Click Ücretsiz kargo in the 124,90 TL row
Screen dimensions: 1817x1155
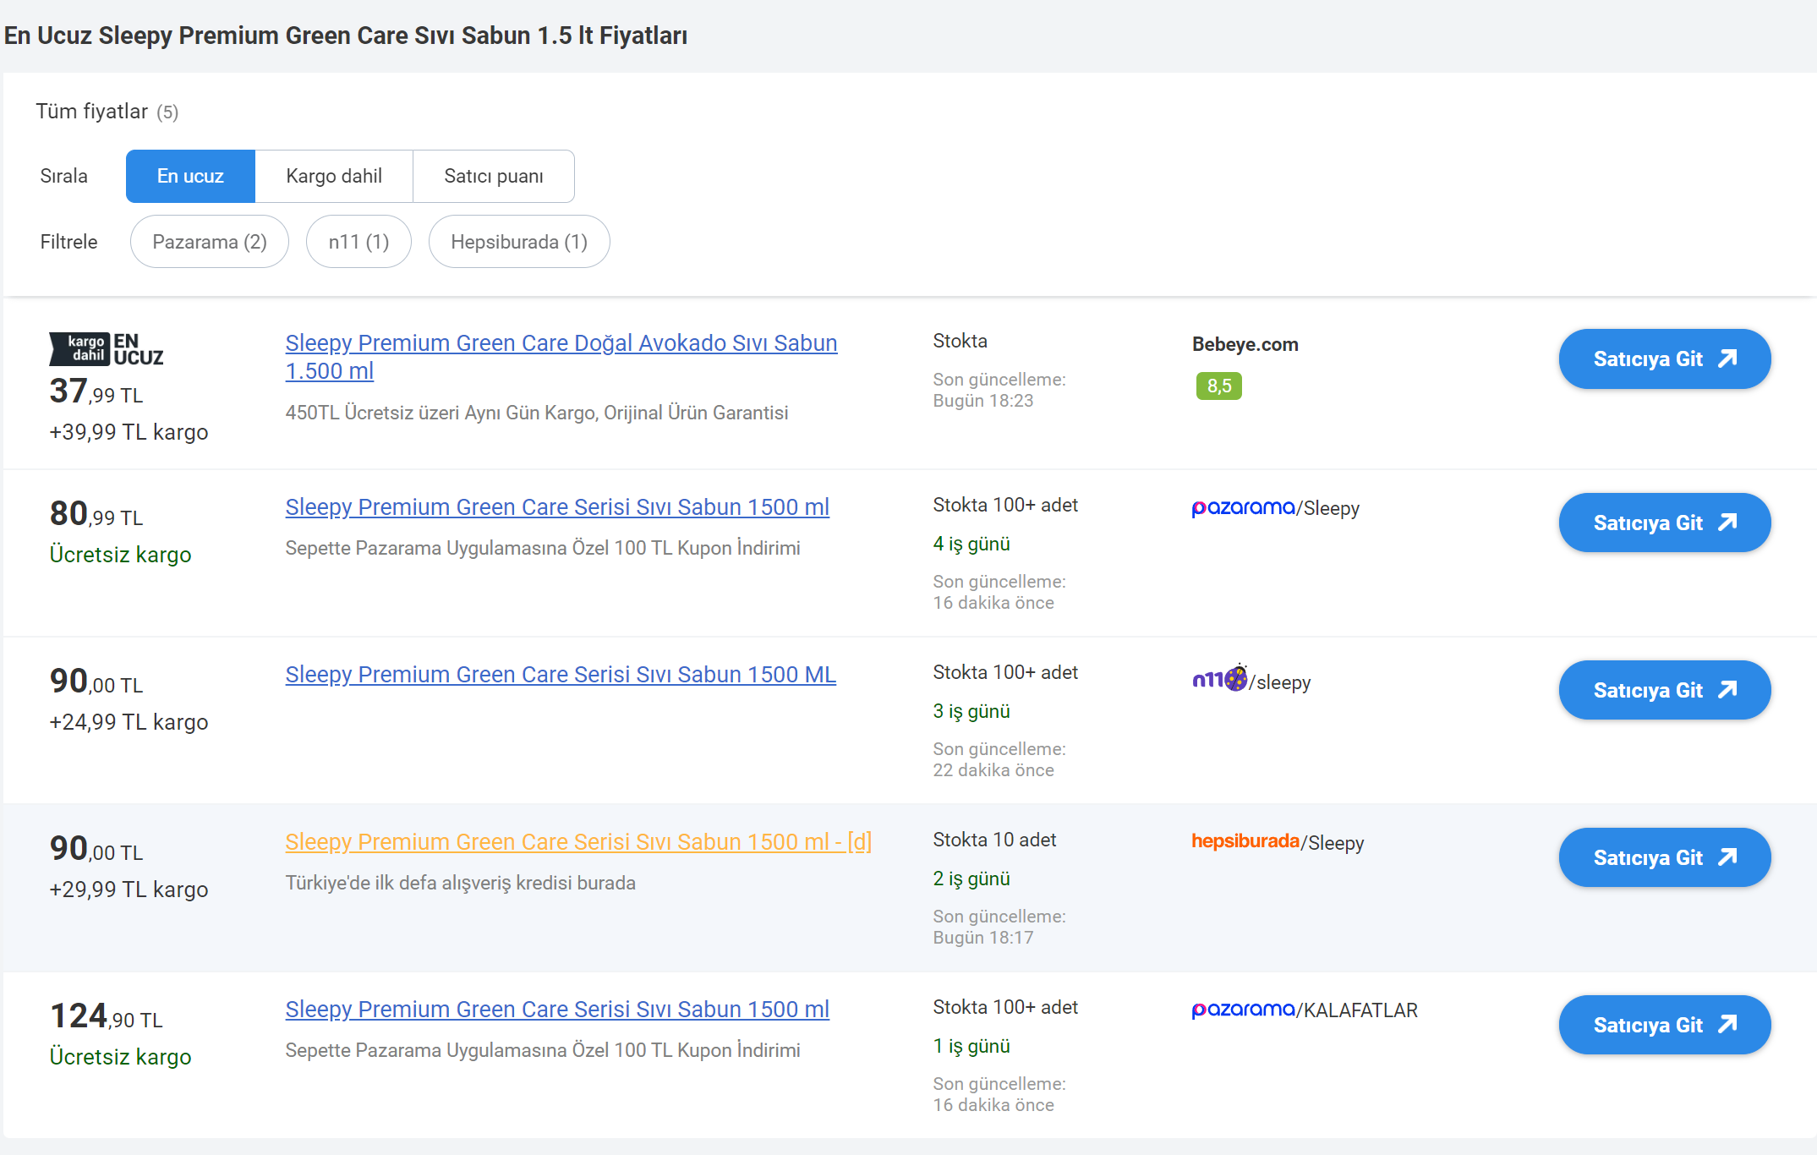[x=120, y=1057]
